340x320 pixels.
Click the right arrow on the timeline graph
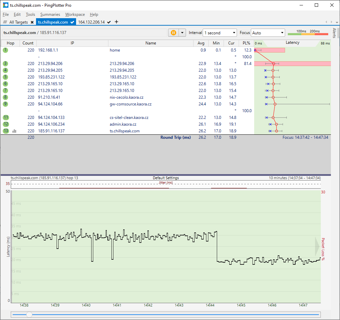pos(317,247)
